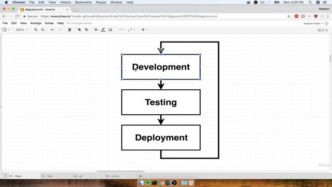Bookmark page with star icon
The image size is (332, 187).
[x=289, y=16]
